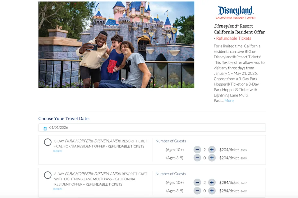The image size is (298, 198).
Task: Expand details for the first ticket offer
Action: [x=58, y=151]
